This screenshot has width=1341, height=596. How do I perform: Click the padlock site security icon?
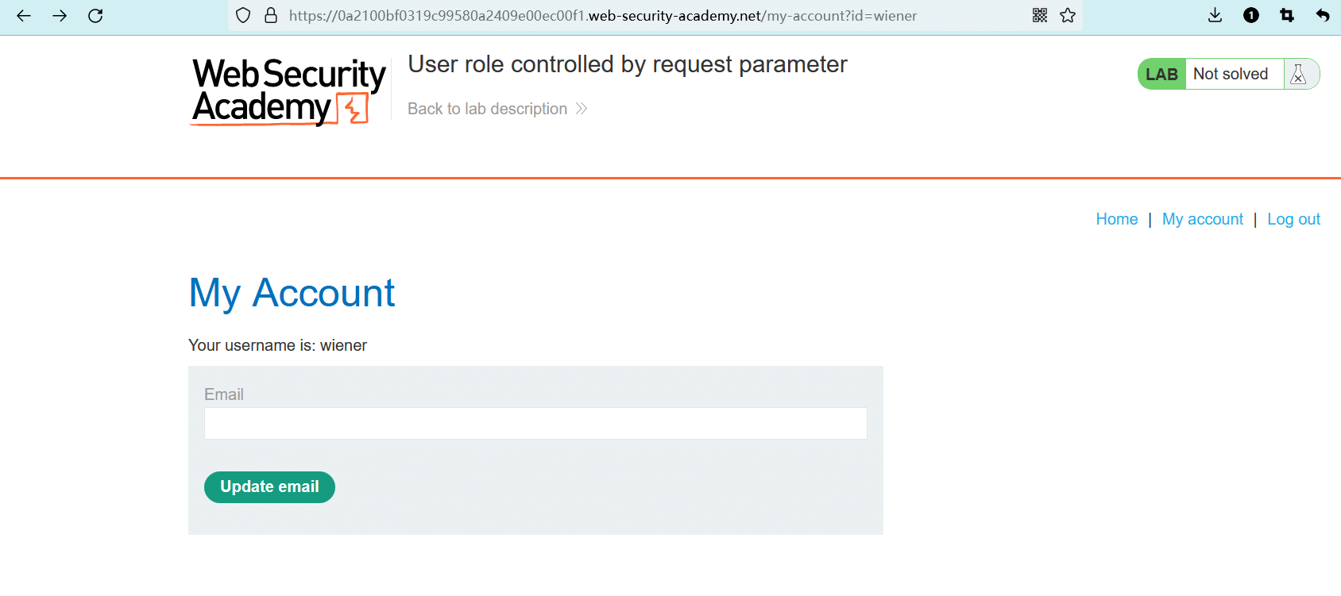tap(271, 16)
